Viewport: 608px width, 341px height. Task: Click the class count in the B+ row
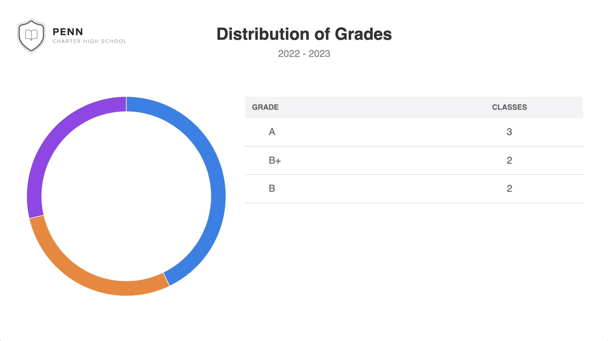click(x=509, y=160)
